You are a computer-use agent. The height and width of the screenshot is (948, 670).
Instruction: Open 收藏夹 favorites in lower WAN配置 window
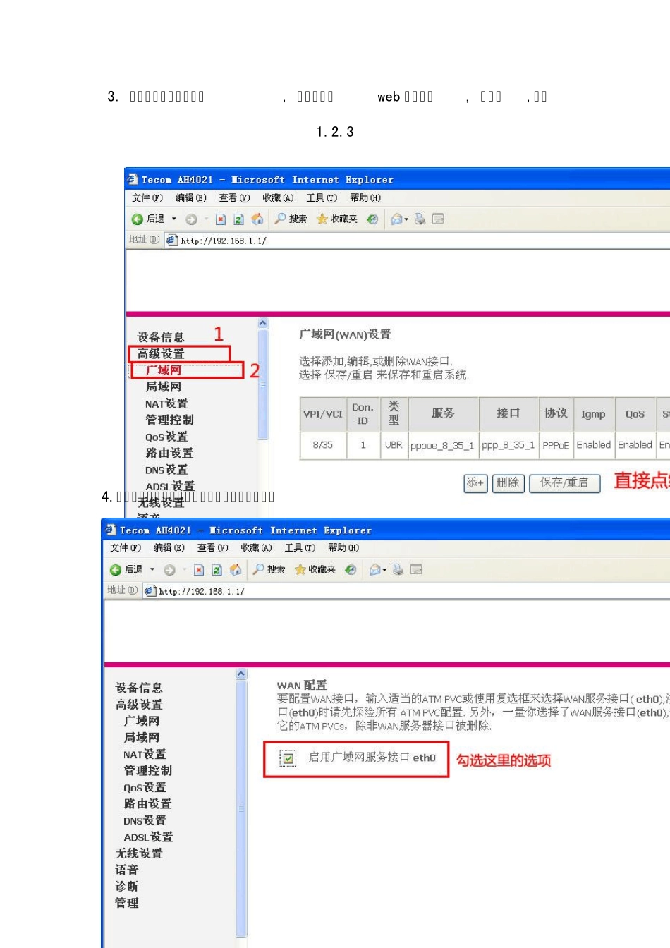click(x=315, y=570)
